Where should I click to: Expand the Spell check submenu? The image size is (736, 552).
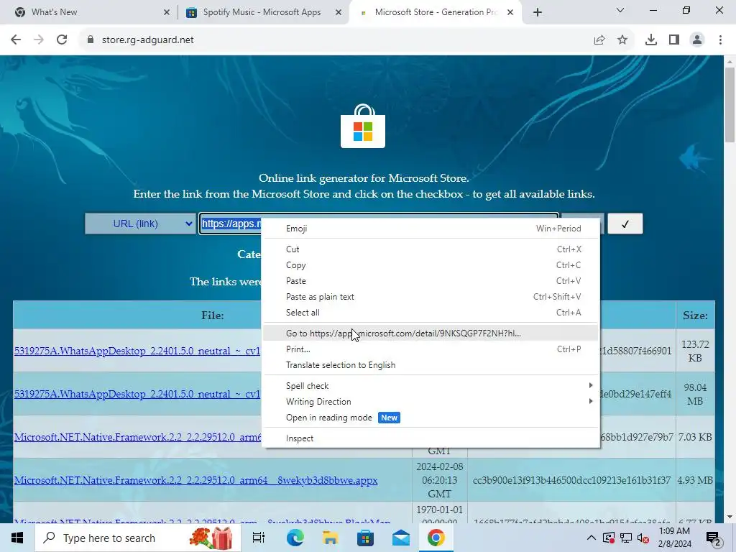(x=431, y=386)
